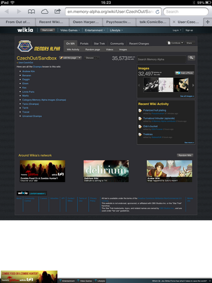
Task: Click the magnifier search button
Action: click(191, 58)
